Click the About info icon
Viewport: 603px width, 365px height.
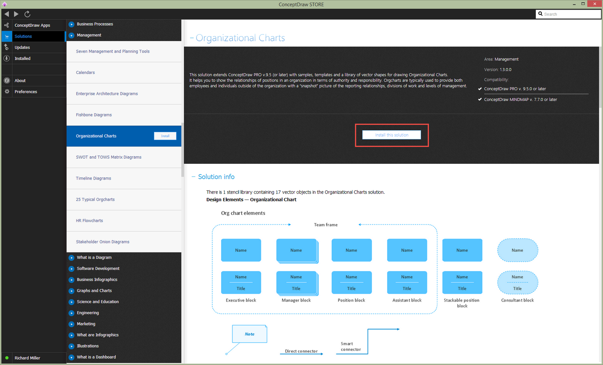pyautogui.click(x=6, y=81)
